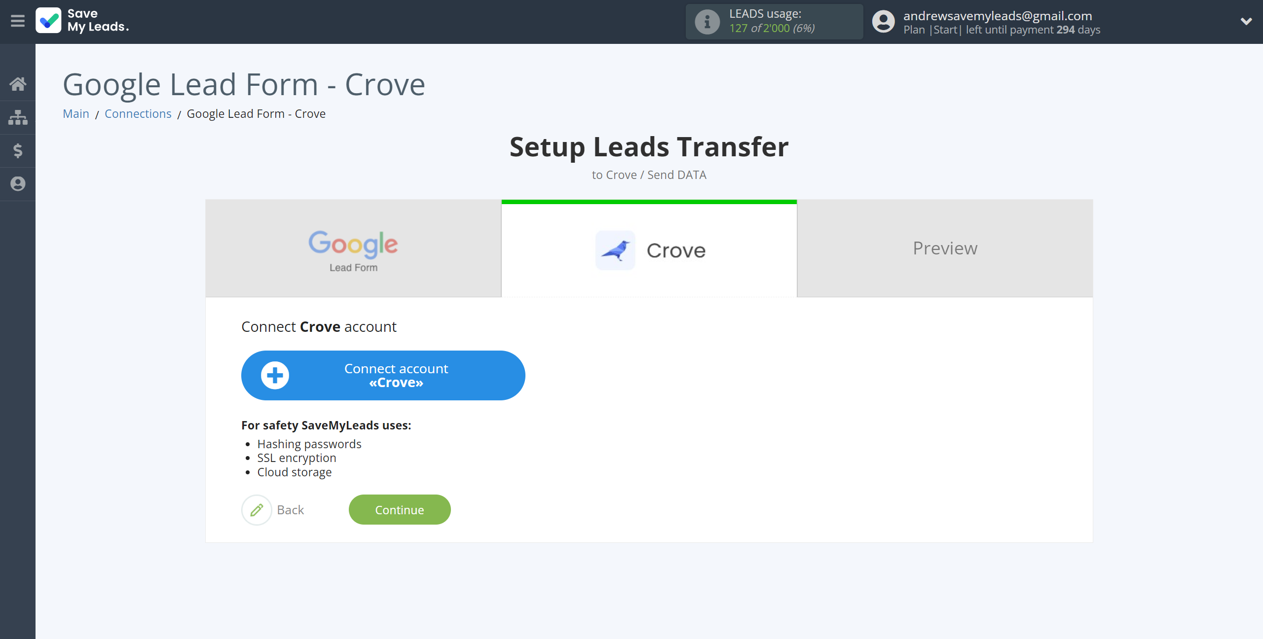Click Connect account «Crove» button
The width and height of the screenshot is (1263, 639).
coord(383,376)
